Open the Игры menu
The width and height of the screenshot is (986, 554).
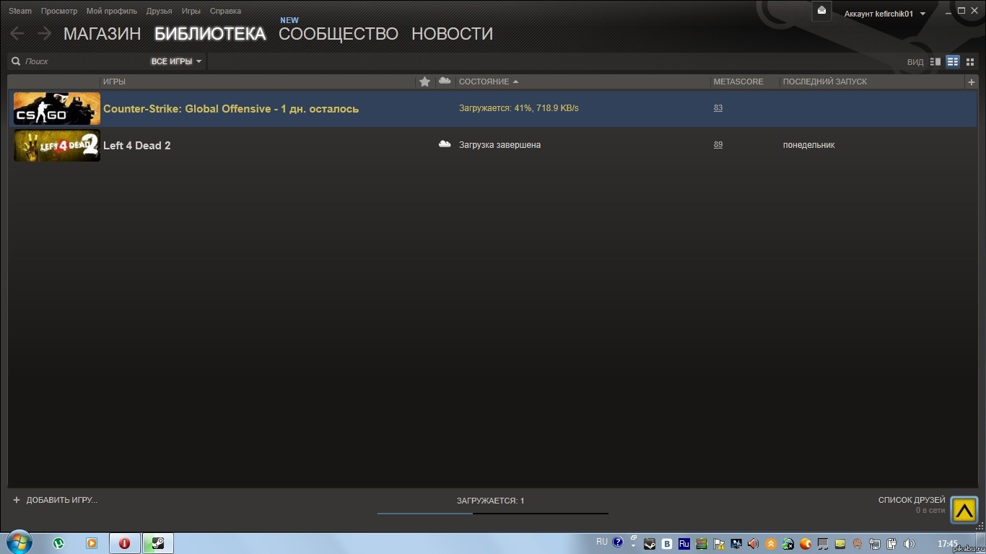[191, 11]
